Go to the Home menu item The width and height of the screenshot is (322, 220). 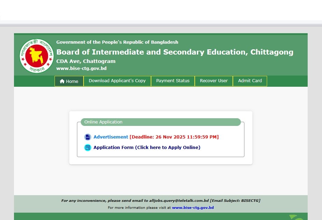[69, 81]
